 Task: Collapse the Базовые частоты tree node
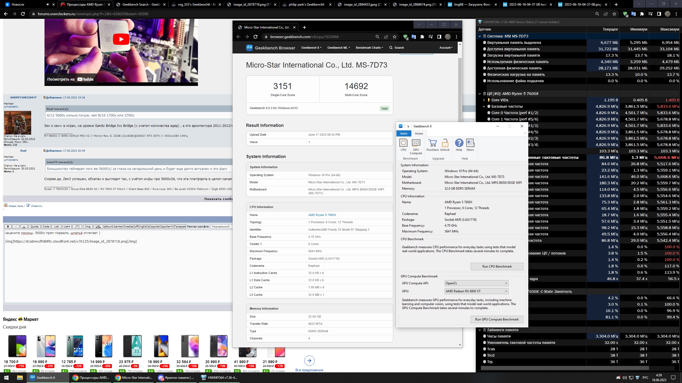point(484,106)
